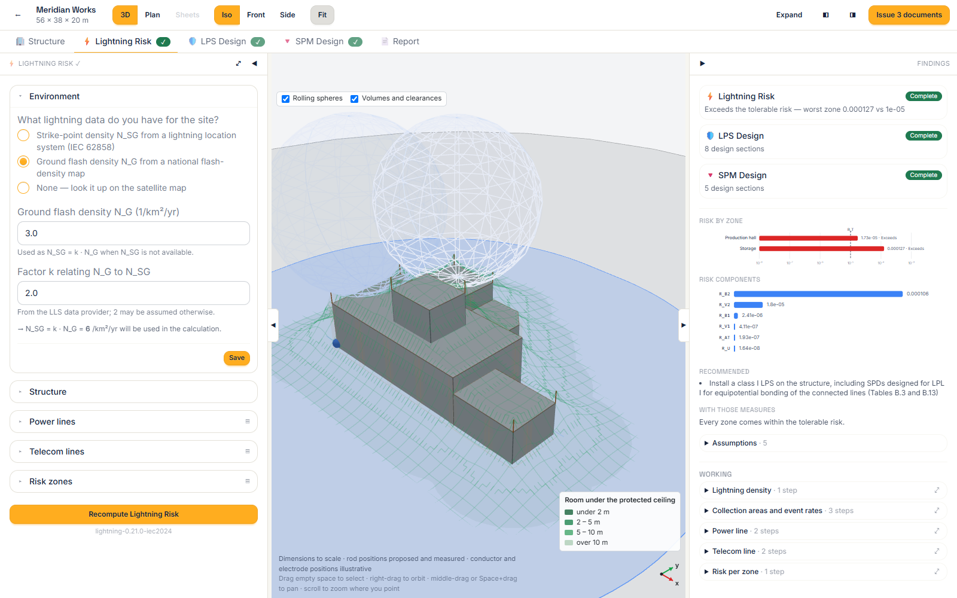
Task: Click the Power lines reorder handle
Action: (x=248, y=422)
